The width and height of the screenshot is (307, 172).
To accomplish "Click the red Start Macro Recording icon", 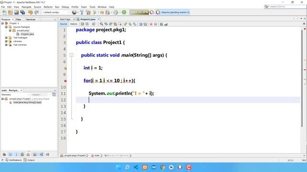I will [151, 24].
